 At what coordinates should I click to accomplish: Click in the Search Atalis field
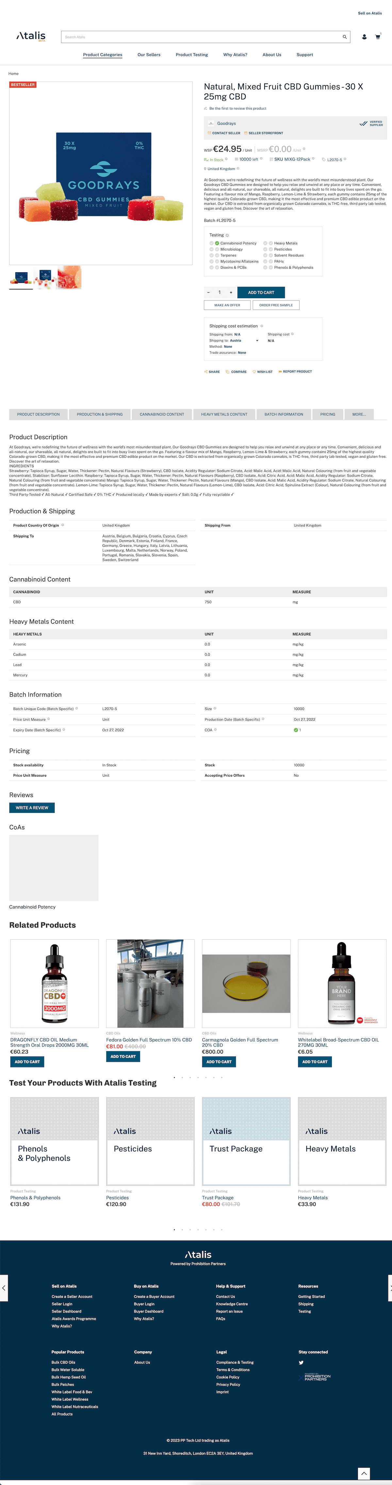[202, 37]
